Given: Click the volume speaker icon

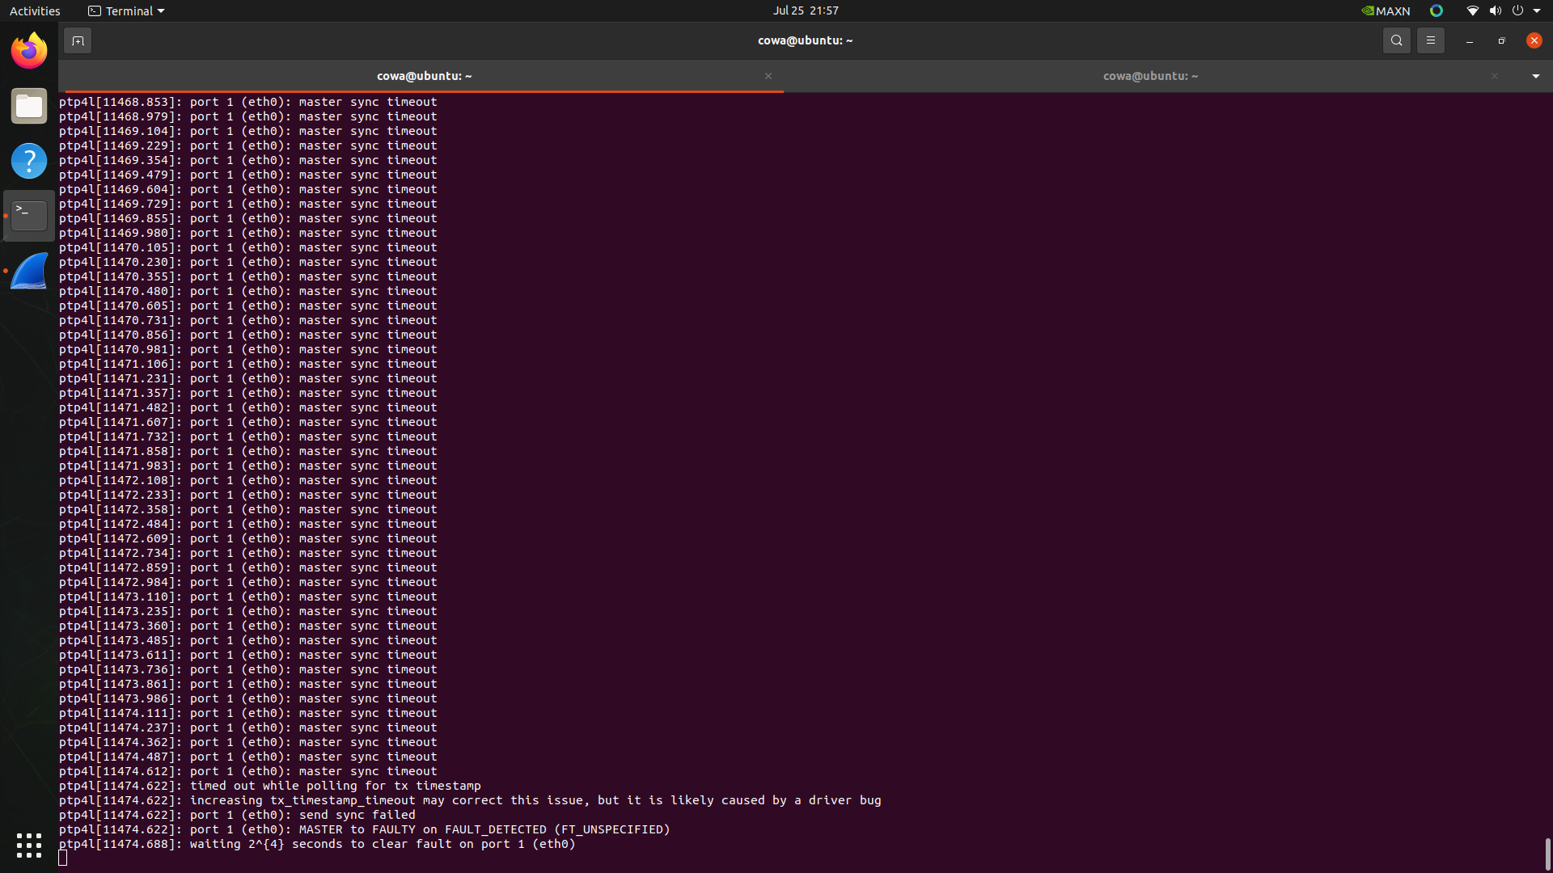Looking at the screenshot, I should point(1495,11).
